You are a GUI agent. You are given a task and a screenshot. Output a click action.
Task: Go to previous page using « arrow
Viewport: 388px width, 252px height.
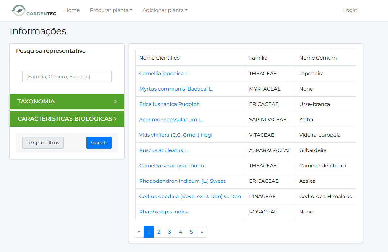[x=139, y=232]
